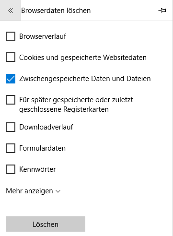Click the geschlossene Registerkarten label text
The image size is (173, 236).
point(64,109)
